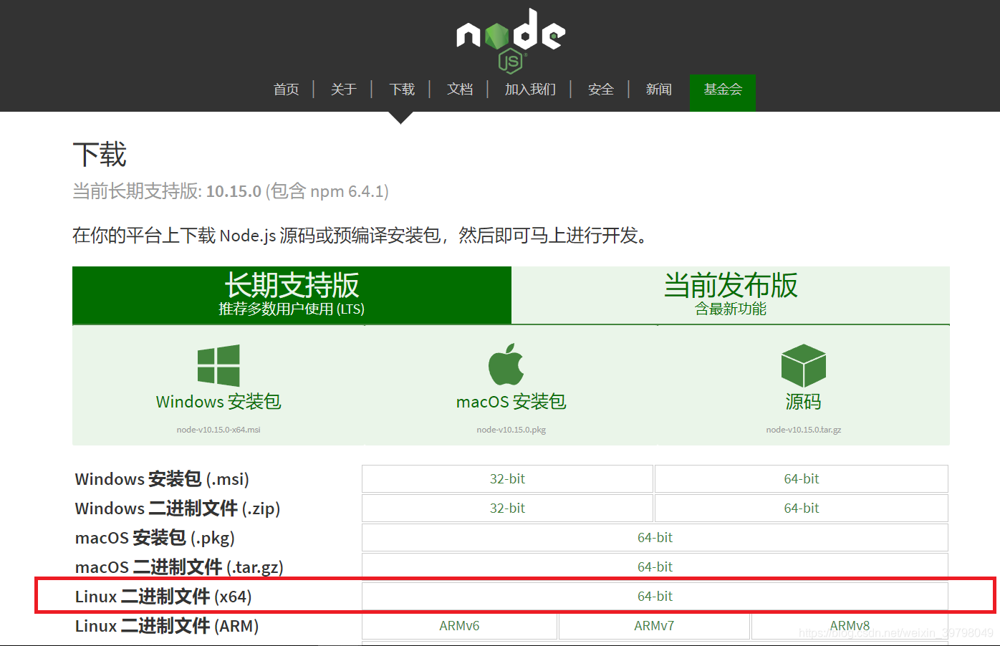The image size is (1000, 646).
Task: Download Windows .zip 32-bit binary
Action: point(507,508)
